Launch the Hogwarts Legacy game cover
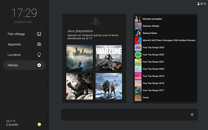 click(x=80, y=58)
